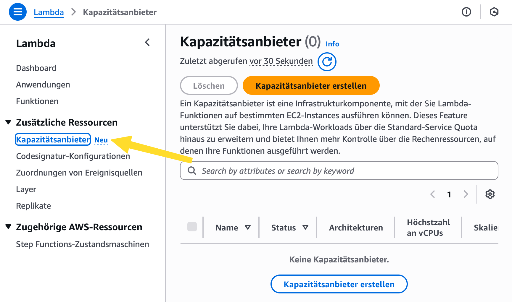512x302 pixels.
Task: Click the info circle icon in header
Action: (466, 12)
